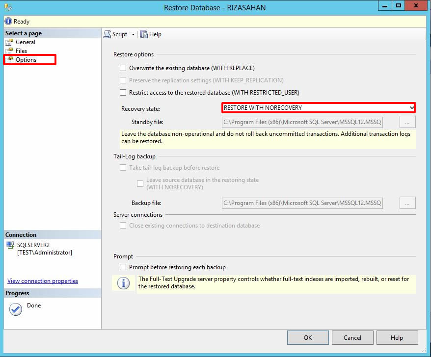Expand the Script dropdown arrow

(133, 34)
